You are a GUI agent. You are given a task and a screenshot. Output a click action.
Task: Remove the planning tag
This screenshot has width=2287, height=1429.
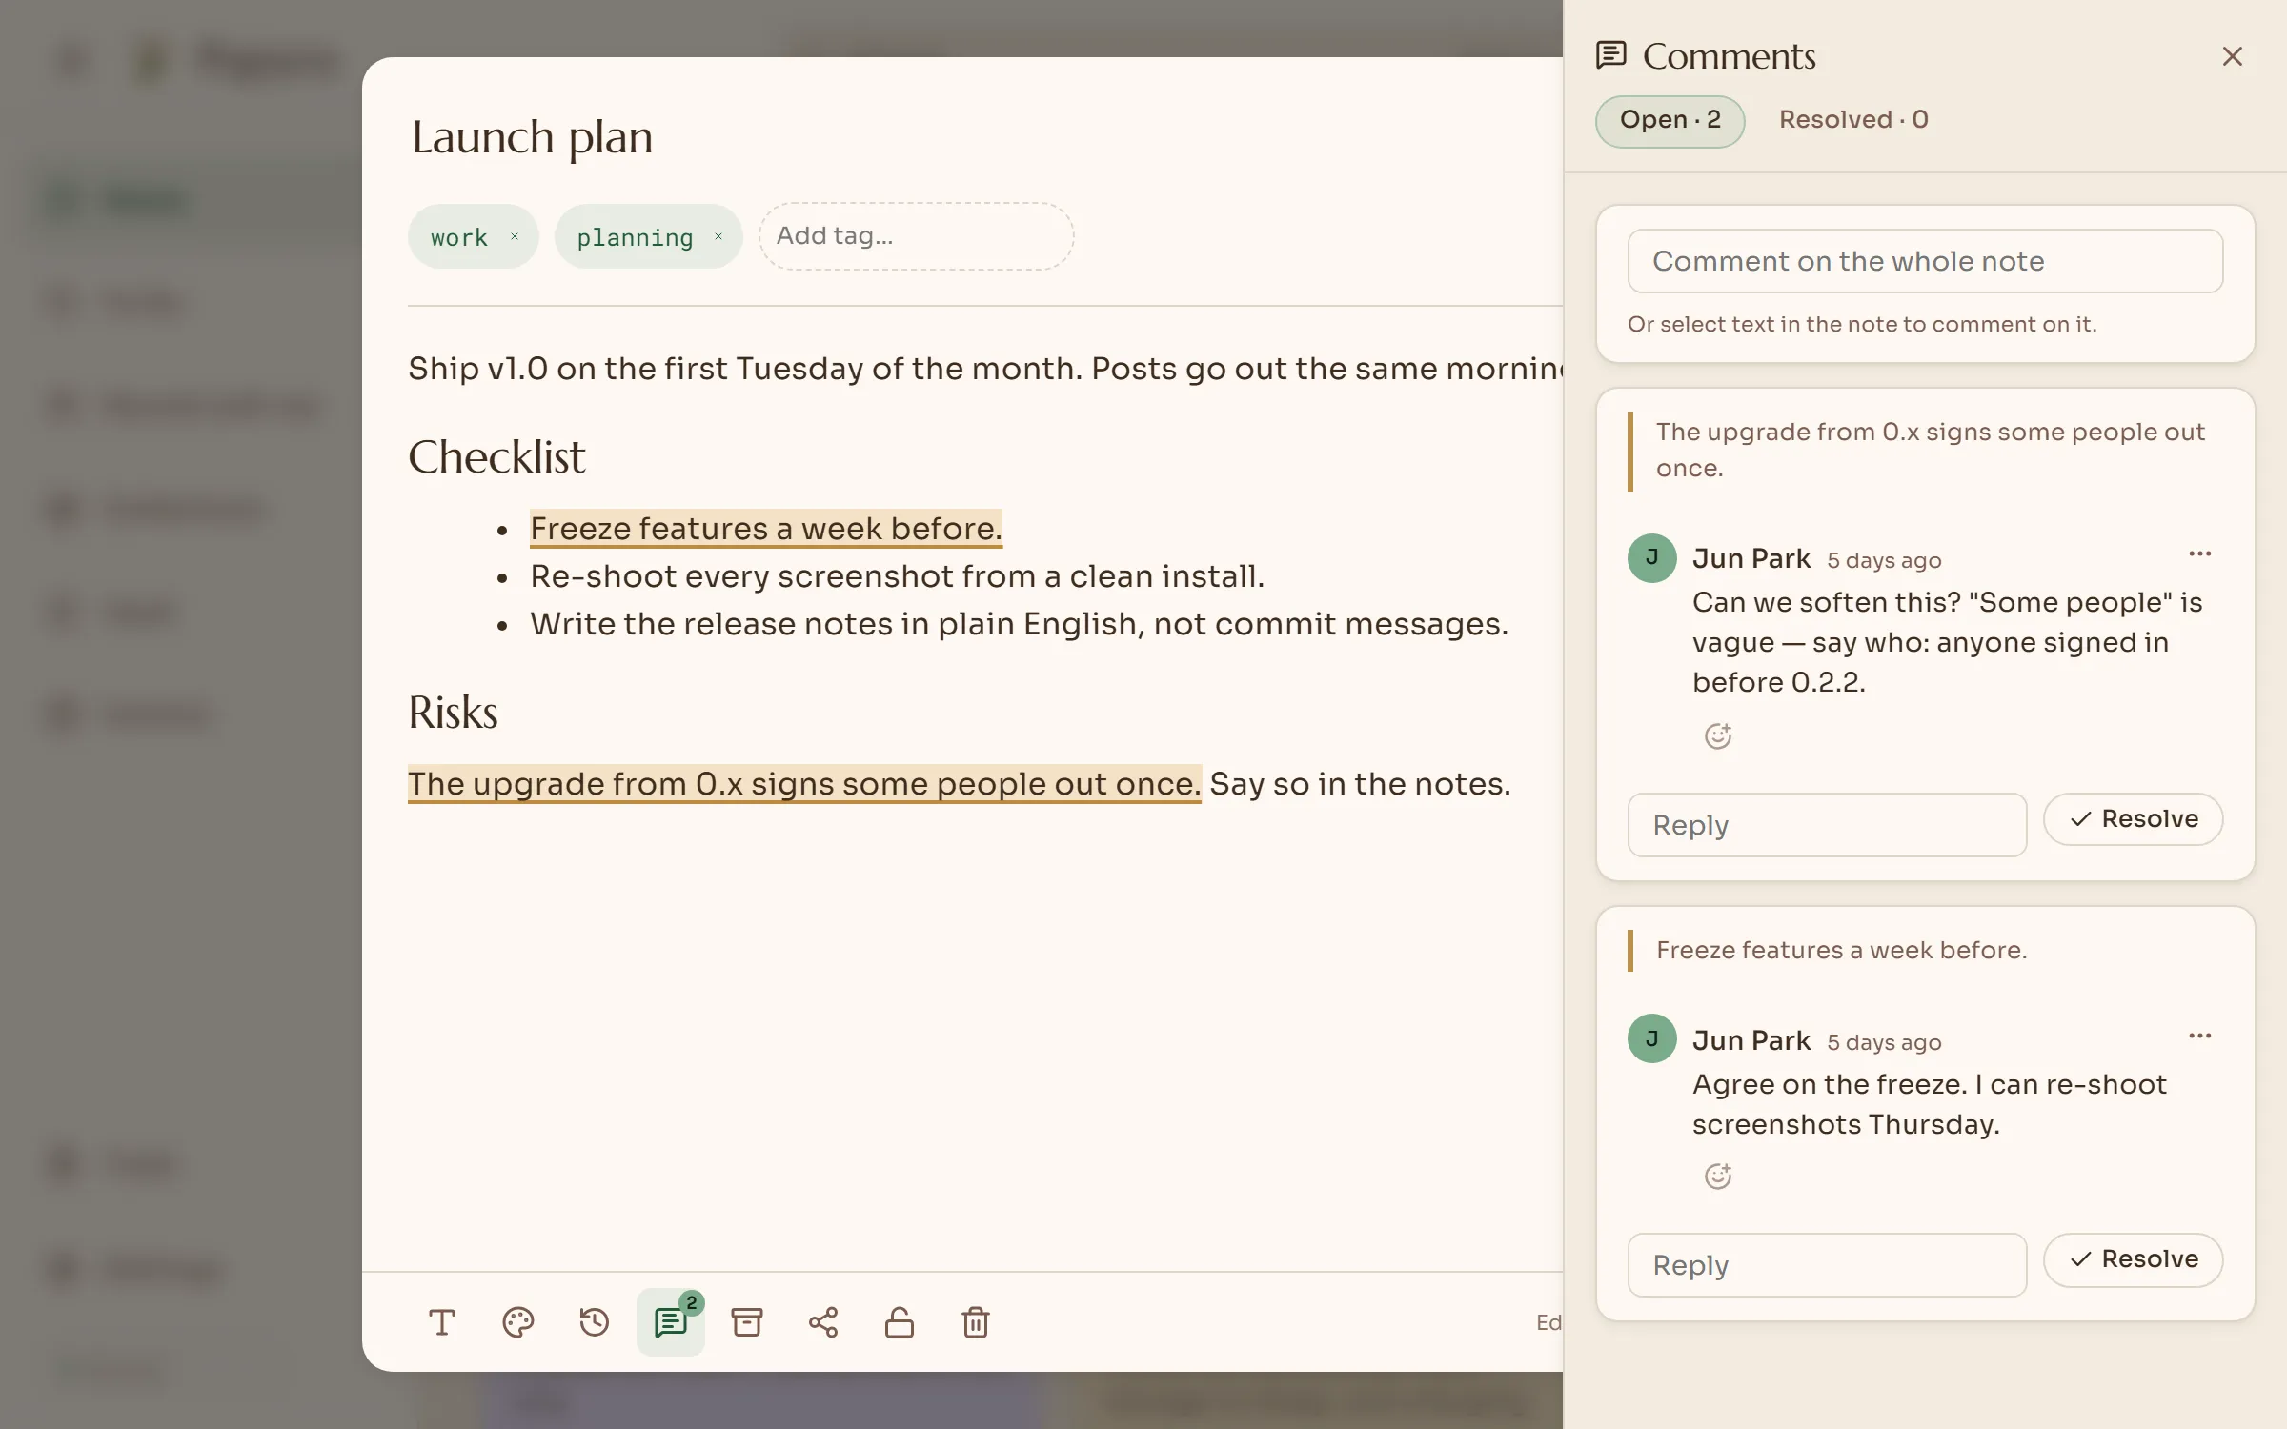718,236
